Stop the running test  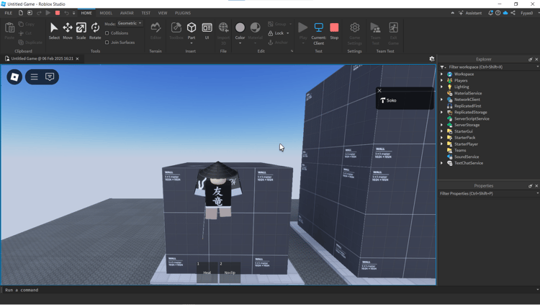coord(334,31)
